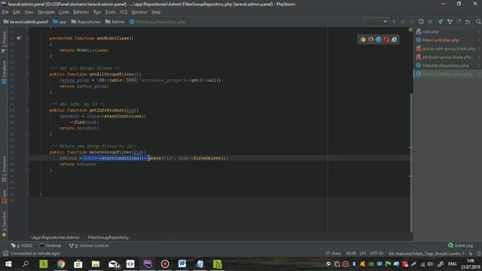Open the Project tool window stripe
482x271 pixels.
click(4, 42)
